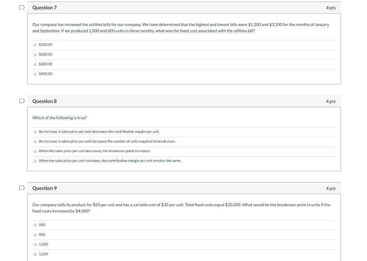The image size is (367, 261).
Task: Select the $100.00 answer for Question 7
Action: coord(35,45)
